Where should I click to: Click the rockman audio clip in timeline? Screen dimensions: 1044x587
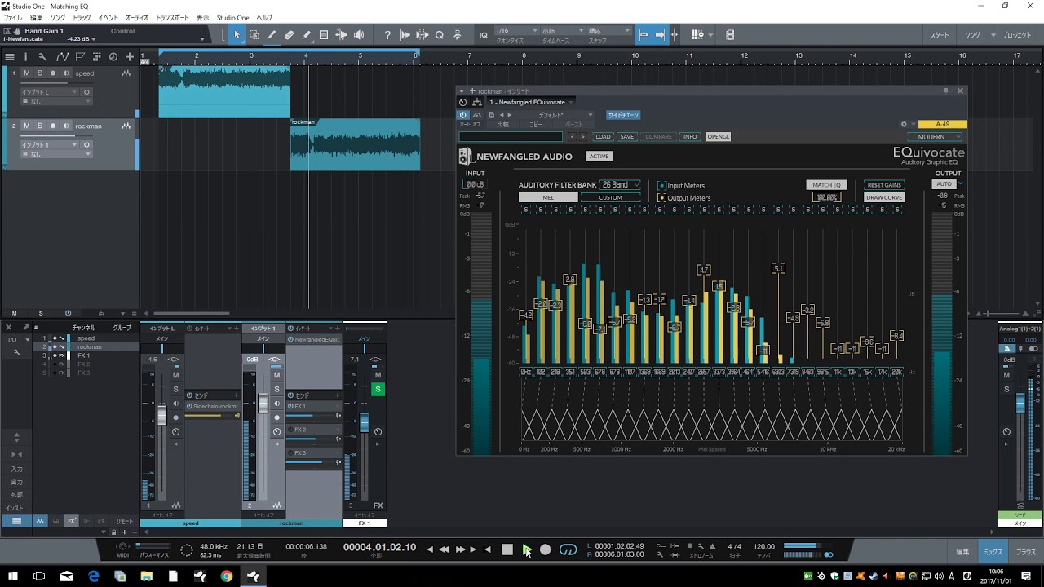click(356, 145)
